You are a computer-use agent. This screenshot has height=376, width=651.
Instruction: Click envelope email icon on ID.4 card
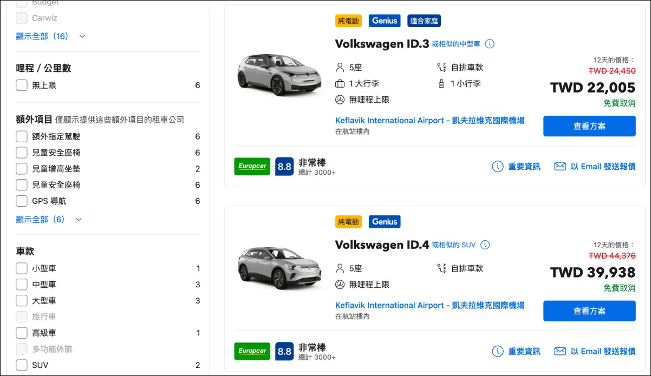click(x=560, y=352)
